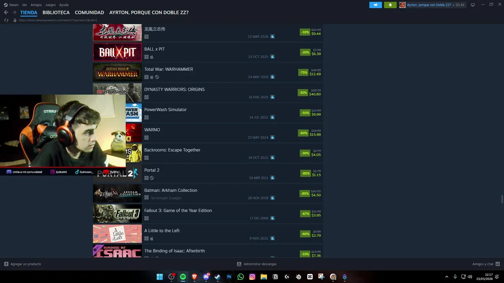Open Discord from the taskbar
Screen dimensions: 504x283
click(206, 277)
